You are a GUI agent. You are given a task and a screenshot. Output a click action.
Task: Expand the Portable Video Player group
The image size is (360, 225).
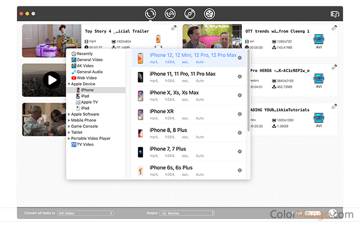[69, 138]
